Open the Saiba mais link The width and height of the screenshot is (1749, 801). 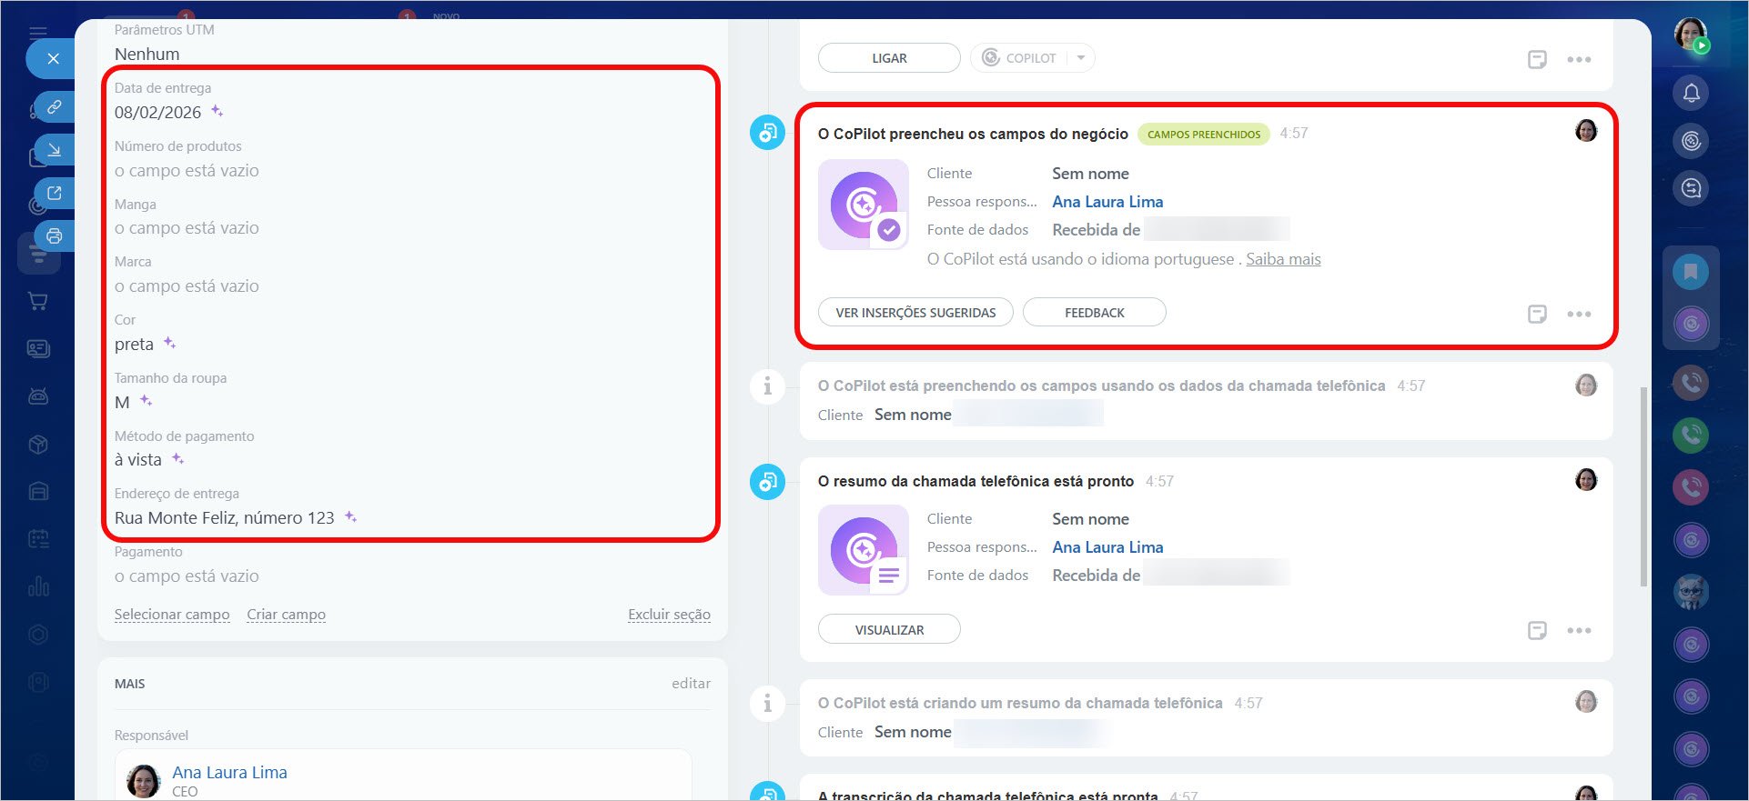[x=1283, y=259]
